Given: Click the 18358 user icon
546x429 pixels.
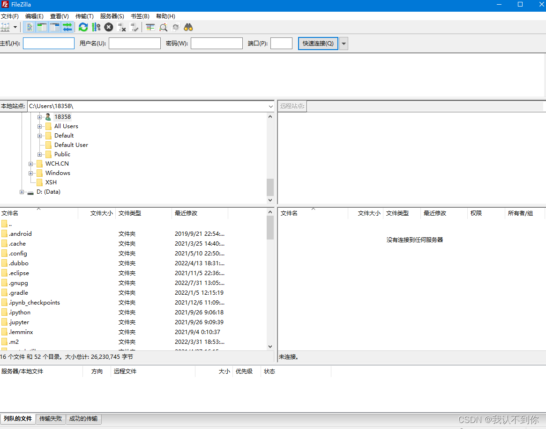Looking at the screenshot, I should (48, 117).
